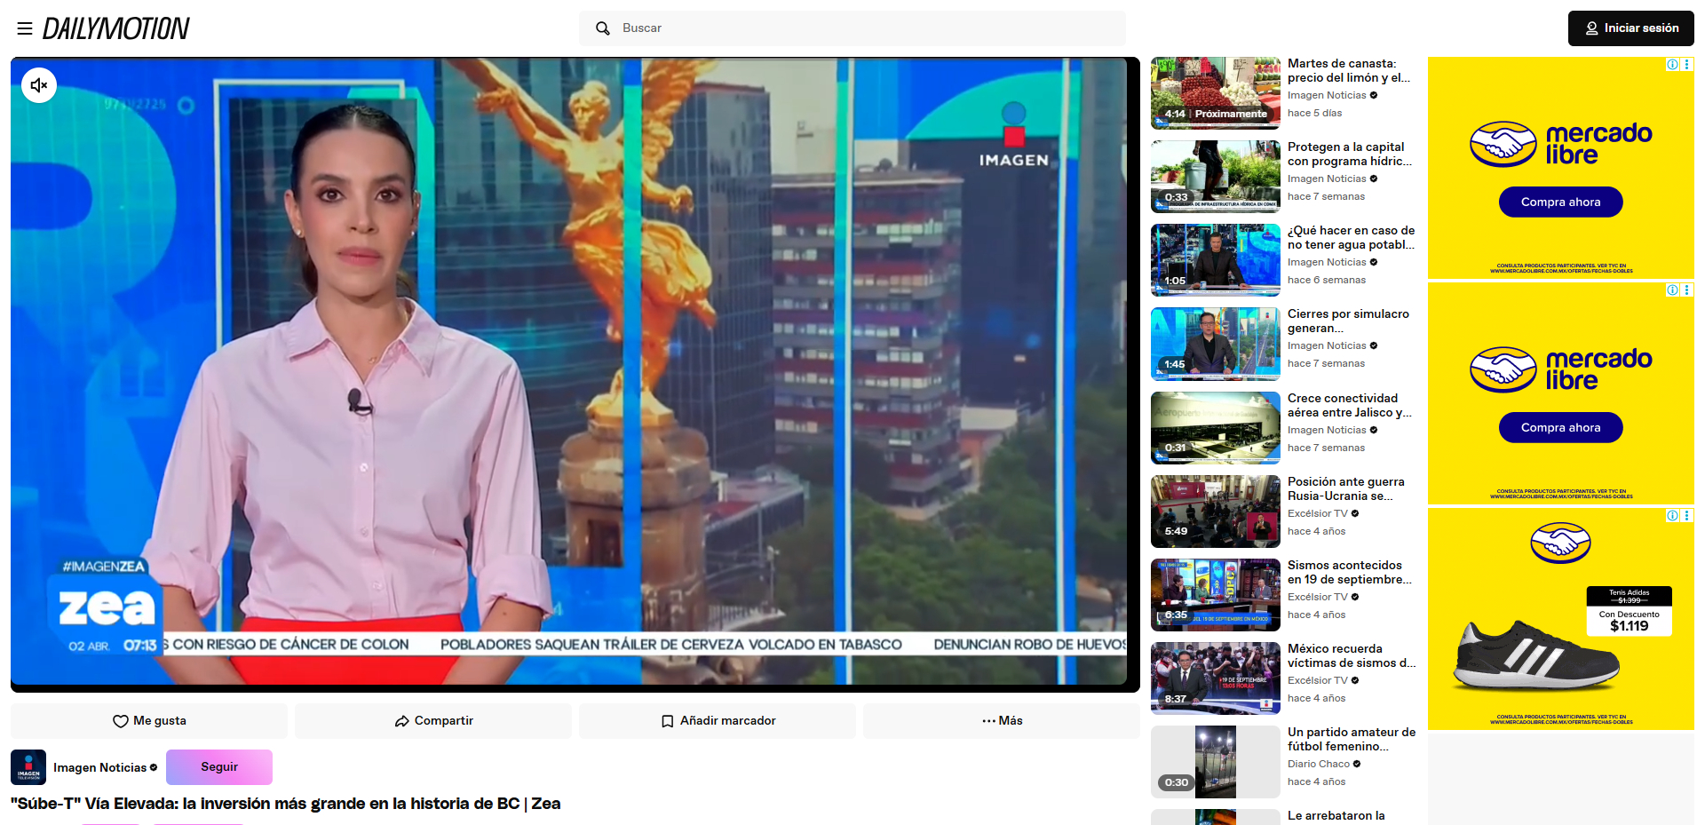Click the video title about Súbe-T Vía Elevada
The image size is (1705, 825).
286,804
